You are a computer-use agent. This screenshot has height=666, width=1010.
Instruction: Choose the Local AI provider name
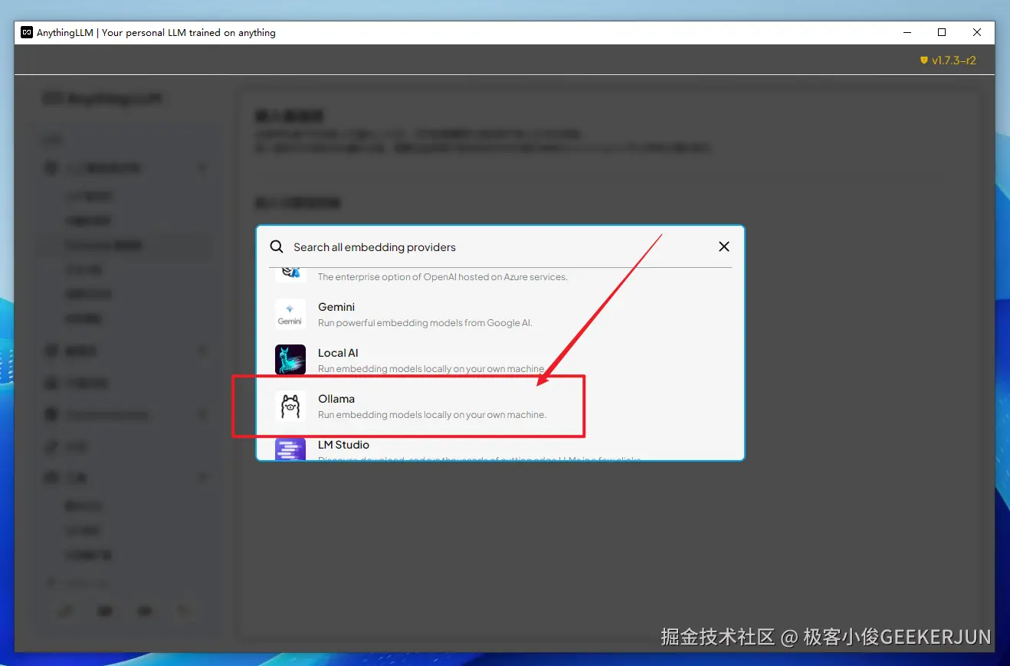[x=338, y=353]
